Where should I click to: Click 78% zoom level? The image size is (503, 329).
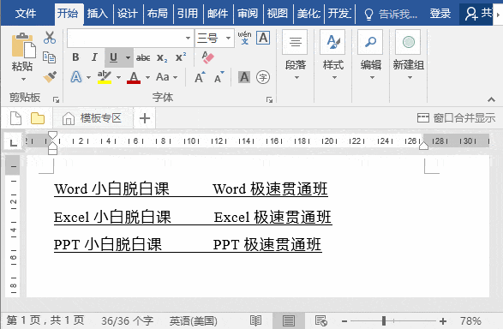click(470, 321)
